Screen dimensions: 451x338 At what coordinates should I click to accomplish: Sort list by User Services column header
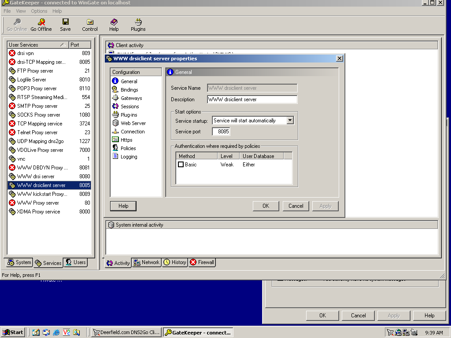[x=38, y=45]
